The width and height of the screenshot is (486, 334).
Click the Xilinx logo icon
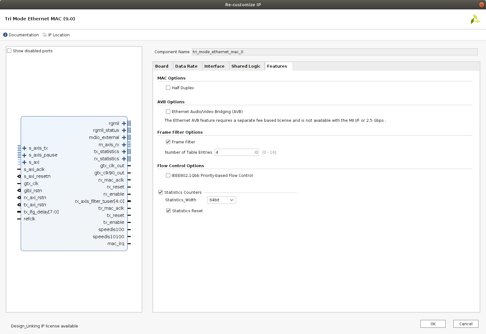[x=475, y=19]
